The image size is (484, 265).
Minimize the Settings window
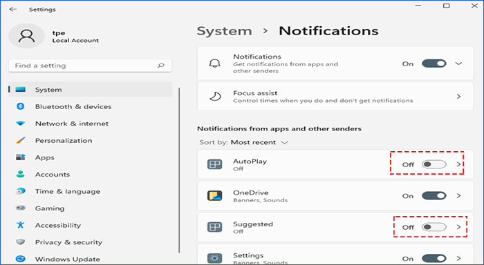(x=418, y=6)
